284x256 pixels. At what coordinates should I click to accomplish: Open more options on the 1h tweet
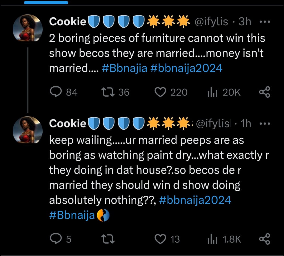point(265,124)
